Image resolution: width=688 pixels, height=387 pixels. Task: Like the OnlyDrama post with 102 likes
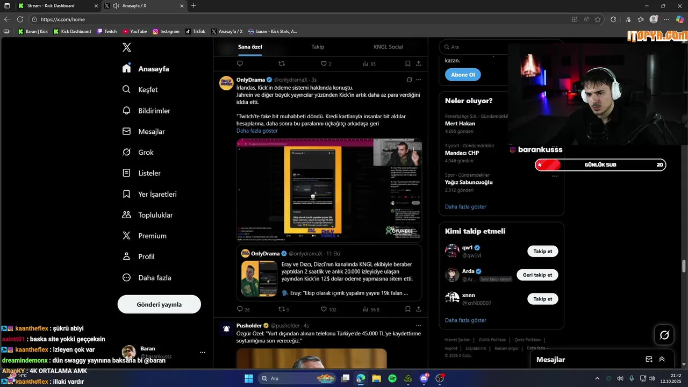[x=328, y=309]
